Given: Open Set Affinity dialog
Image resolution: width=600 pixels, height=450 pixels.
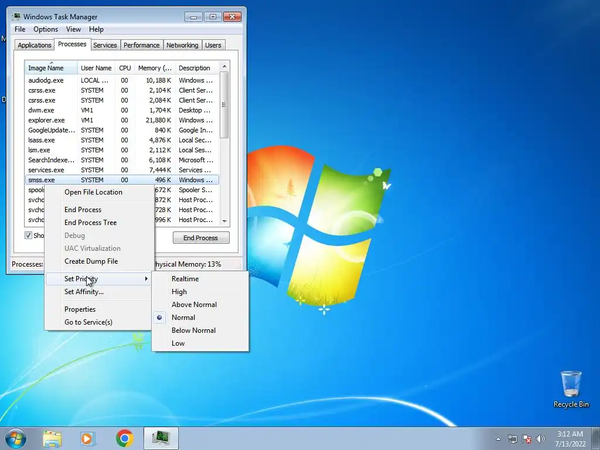Looking at the screenshot, I should (x=98, y=292).
